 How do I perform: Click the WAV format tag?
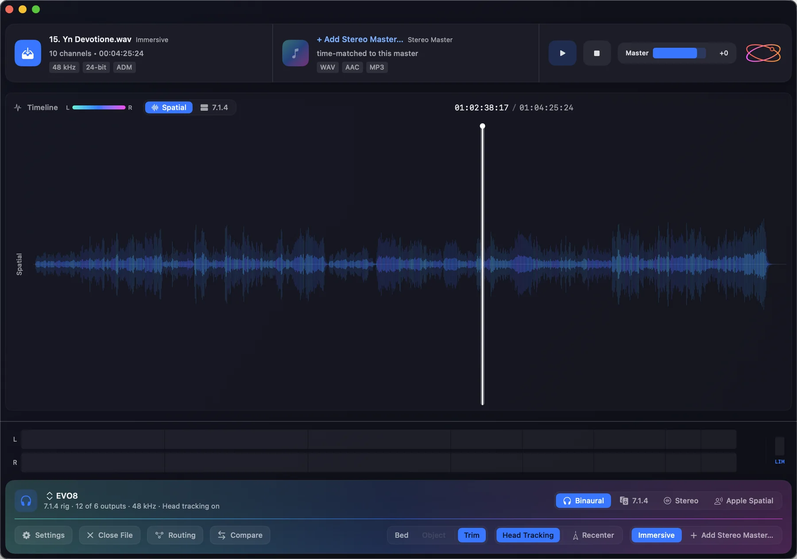point(328,67)
